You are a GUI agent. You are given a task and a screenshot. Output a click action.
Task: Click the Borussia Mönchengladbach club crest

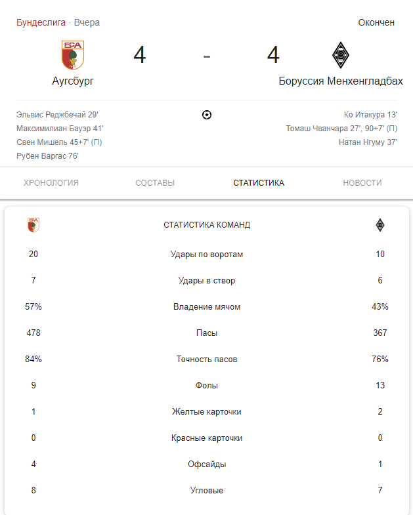[x=341, y=55]
